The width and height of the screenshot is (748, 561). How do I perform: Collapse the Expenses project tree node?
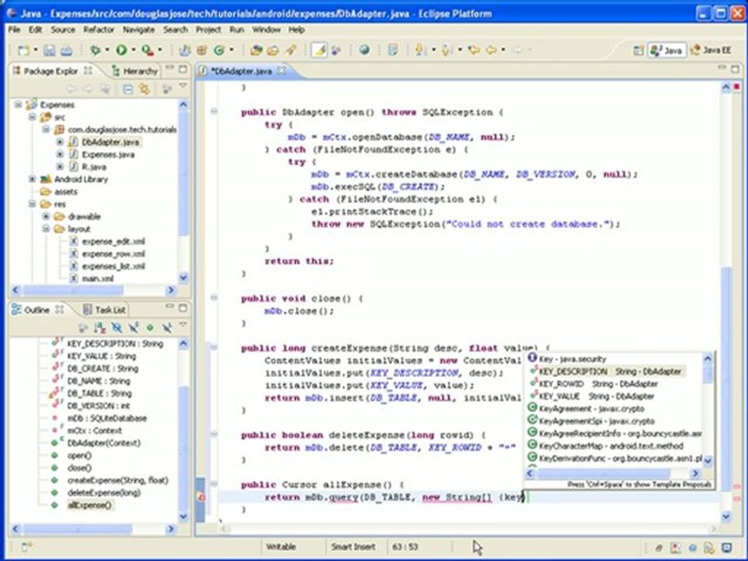19,104
